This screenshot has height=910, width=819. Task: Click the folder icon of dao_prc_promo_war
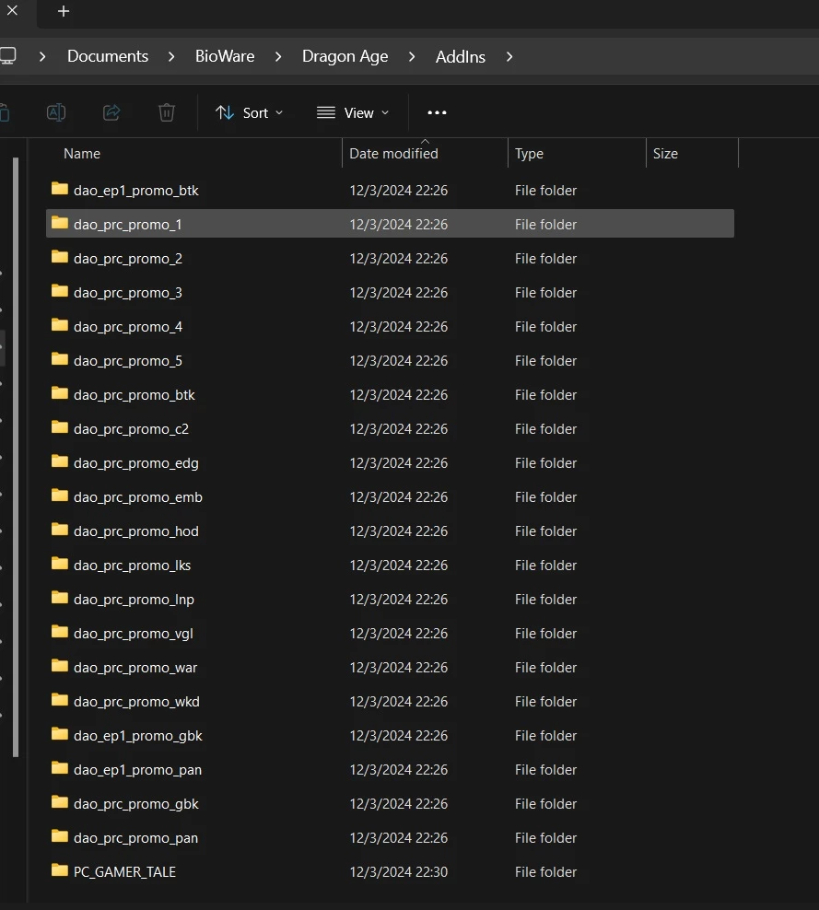coord(60,666)
